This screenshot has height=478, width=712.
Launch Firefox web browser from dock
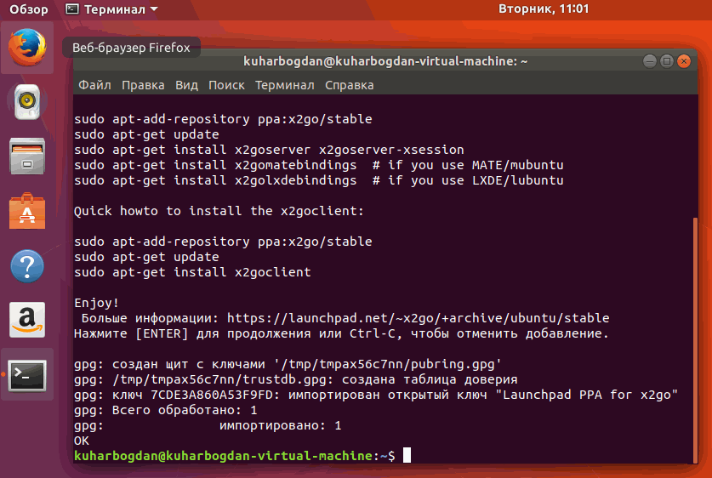tap(27, 48)
